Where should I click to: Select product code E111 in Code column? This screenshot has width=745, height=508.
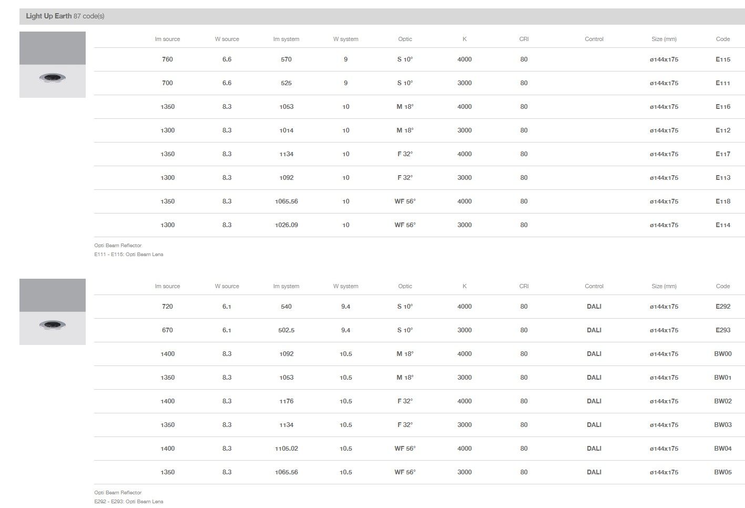pyautogui.click(x=722, y=83)
